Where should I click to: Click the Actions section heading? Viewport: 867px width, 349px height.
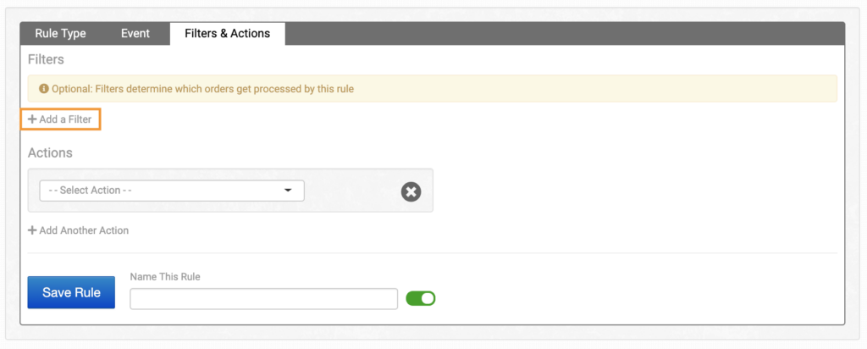tap(50, 153)
